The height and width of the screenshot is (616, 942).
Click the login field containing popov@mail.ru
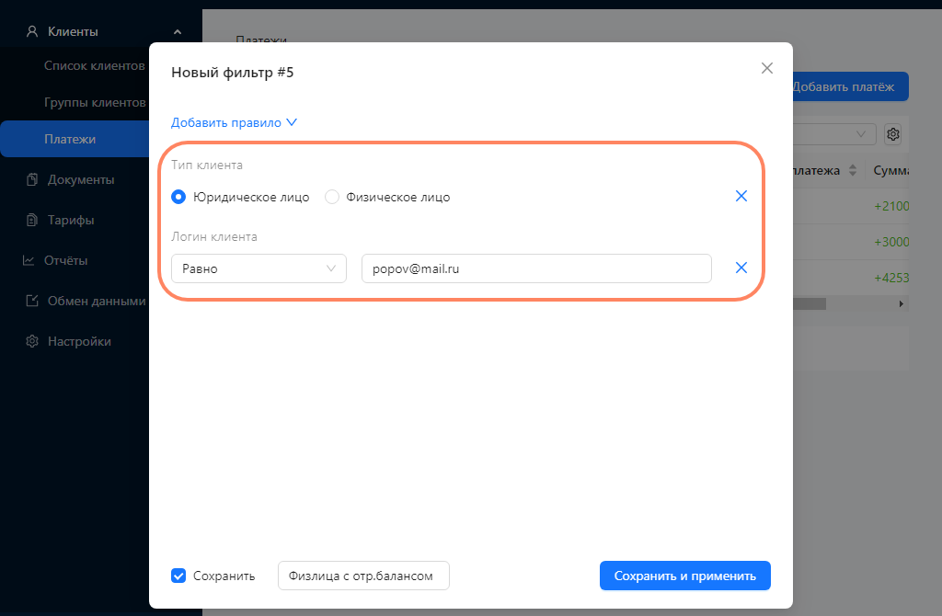coord(536,268)
